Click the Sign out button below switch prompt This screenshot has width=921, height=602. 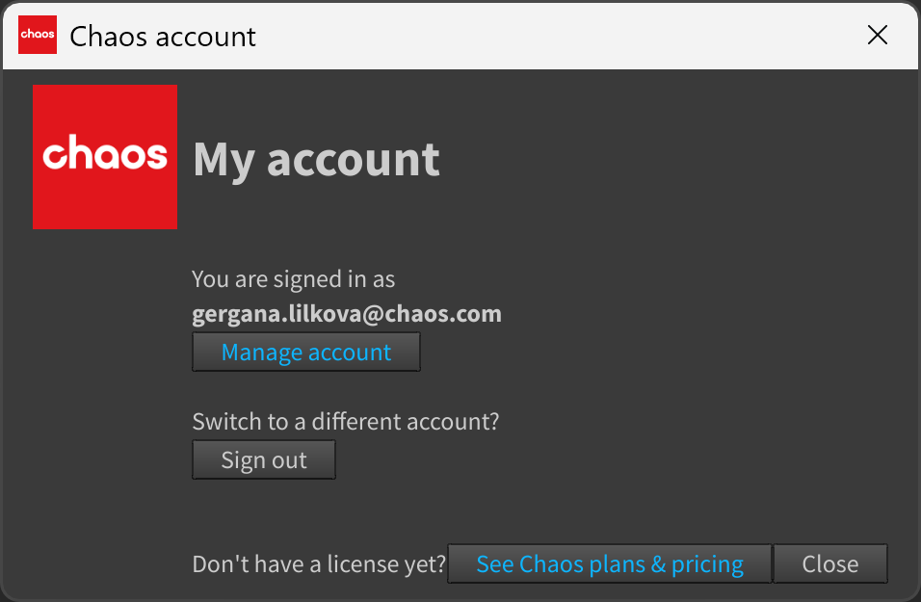(x=264, y=459)
